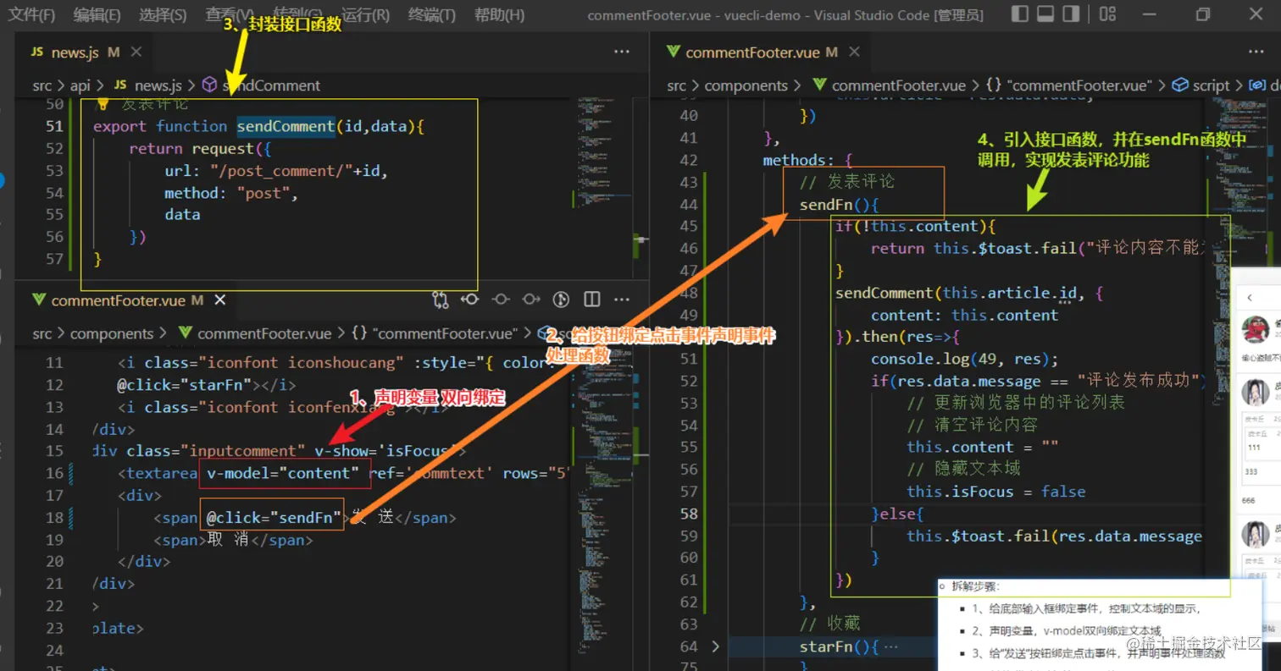Expand the folded starFn block chevron

717,646
